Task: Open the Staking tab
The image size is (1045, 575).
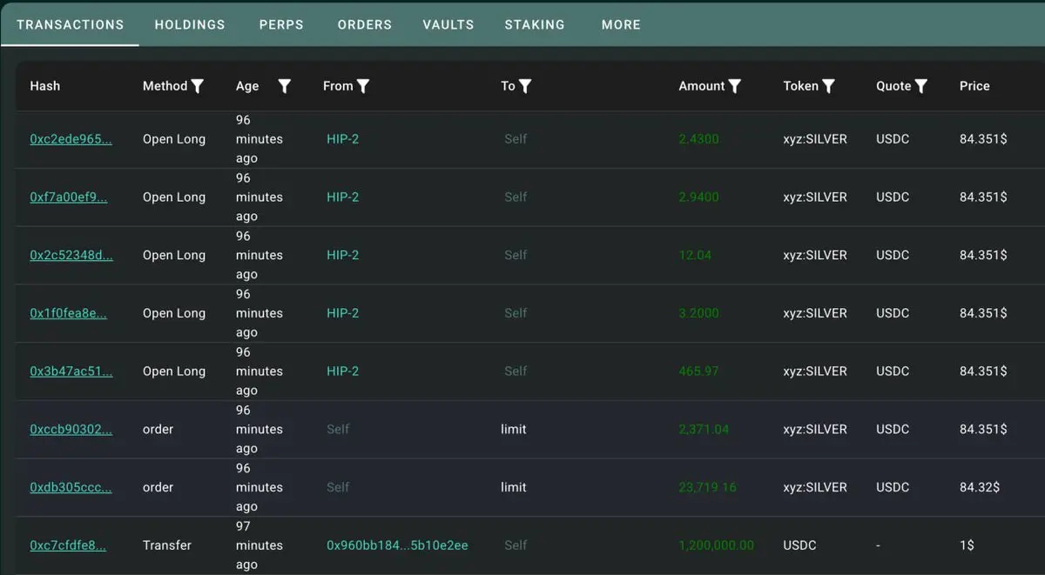Action: [535, 24]
